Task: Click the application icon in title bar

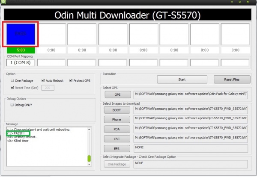Action: point(3,2)
